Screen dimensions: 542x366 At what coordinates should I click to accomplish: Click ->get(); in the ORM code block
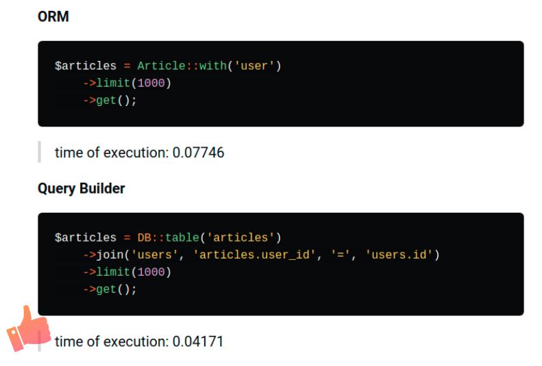point(110,101)
